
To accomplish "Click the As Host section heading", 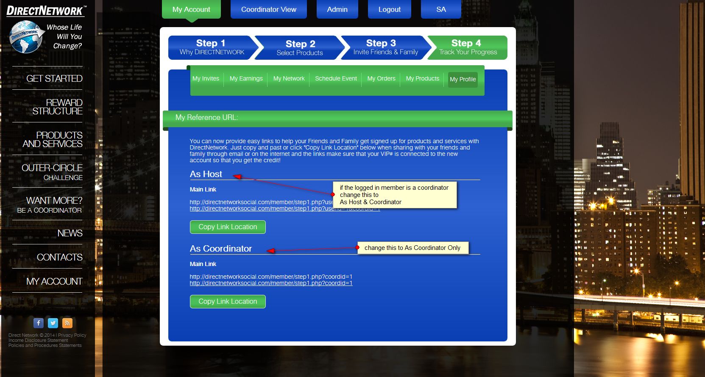I will click(206, 174).
